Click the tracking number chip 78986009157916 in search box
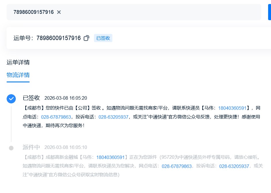This screenshot has width=271, height=193. tap(33, 12)
